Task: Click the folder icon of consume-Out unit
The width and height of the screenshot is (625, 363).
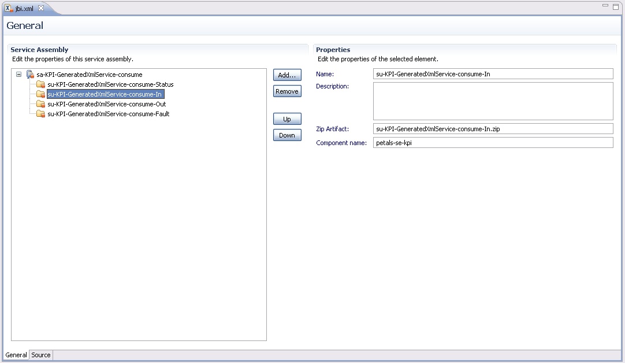Action: coord(40,104)
